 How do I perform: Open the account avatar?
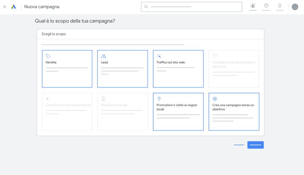[295, 7]
